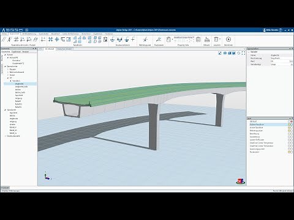Switch to the Bauablauf ribbon tab

55,34
